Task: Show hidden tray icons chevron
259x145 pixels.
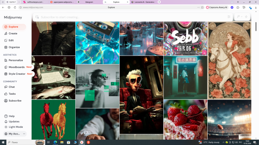Action: (223, 142)
